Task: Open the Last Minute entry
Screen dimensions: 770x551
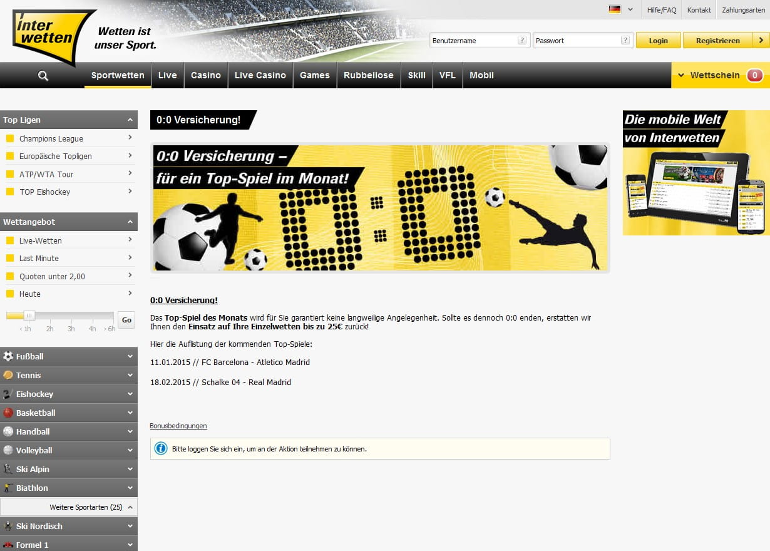Action: click(x=69, y=258)
